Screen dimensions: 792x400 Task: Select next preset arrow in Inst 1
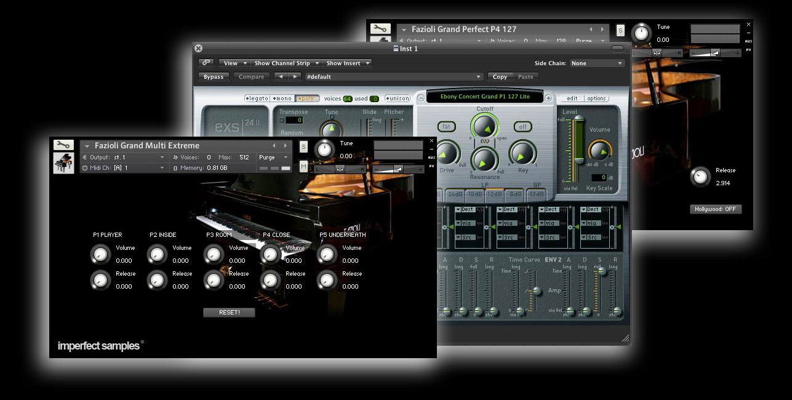coord(295,77)
